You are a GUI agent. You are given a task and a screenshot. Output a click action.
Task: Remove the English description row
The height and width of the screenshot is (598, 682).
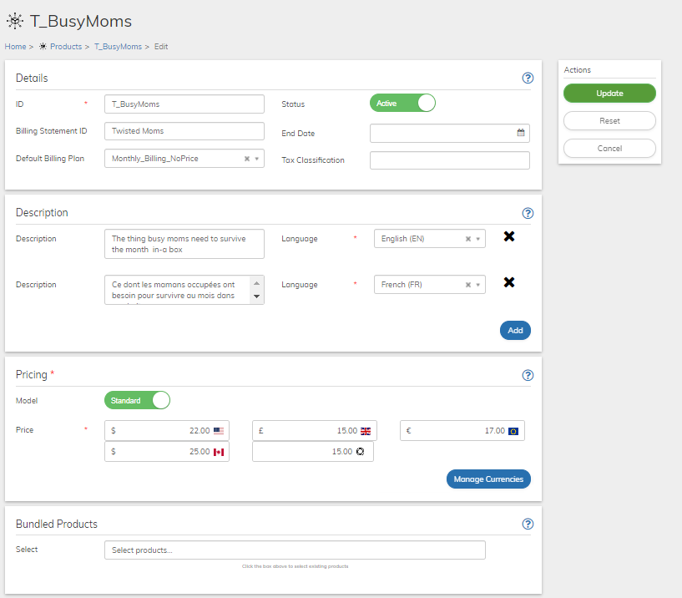tap(509, 236)
